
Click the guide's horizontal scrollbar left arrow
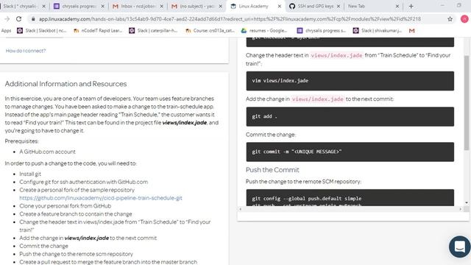pyautogui.click(x=240, y=209)
